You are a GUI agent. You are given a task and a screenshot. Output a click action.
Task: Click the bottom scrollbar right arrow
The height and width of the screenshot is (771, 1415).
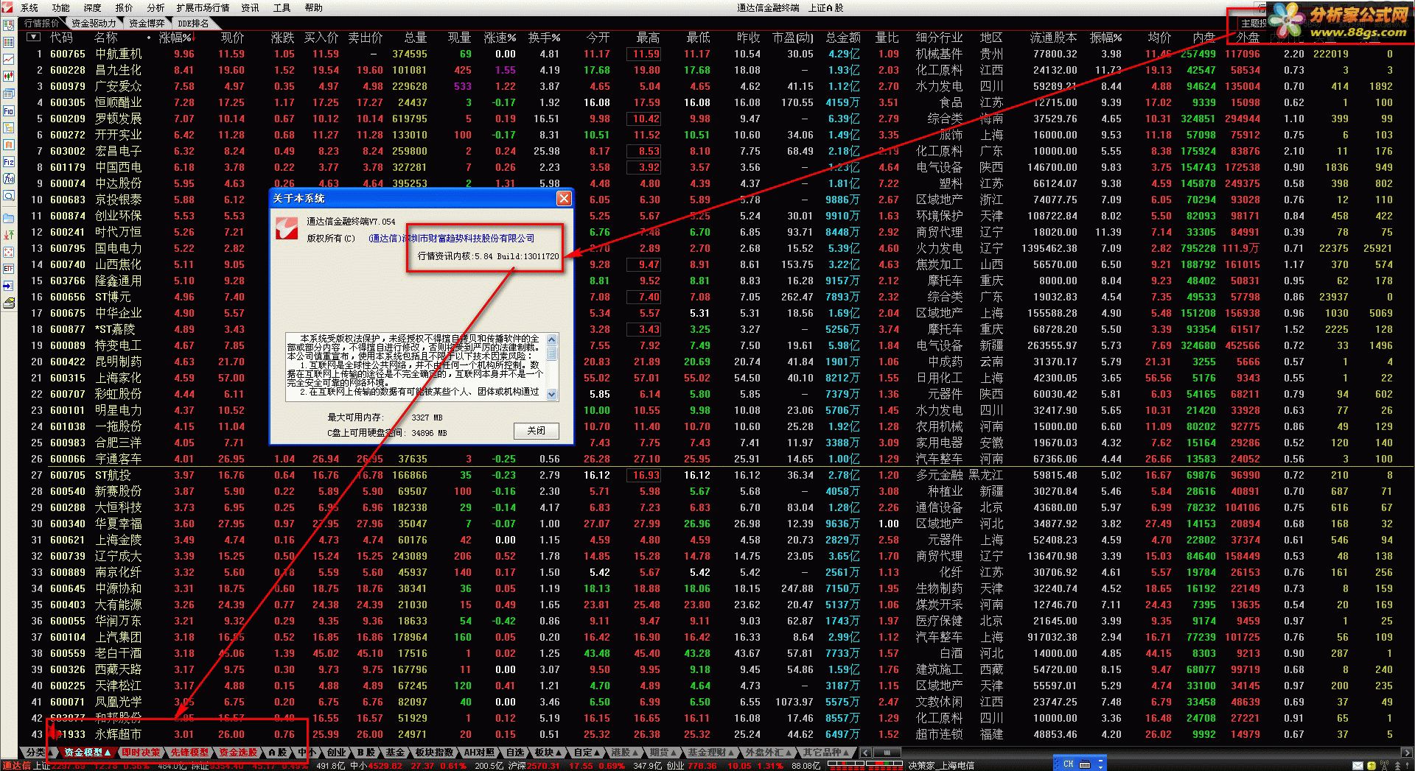pos(1407,752)
